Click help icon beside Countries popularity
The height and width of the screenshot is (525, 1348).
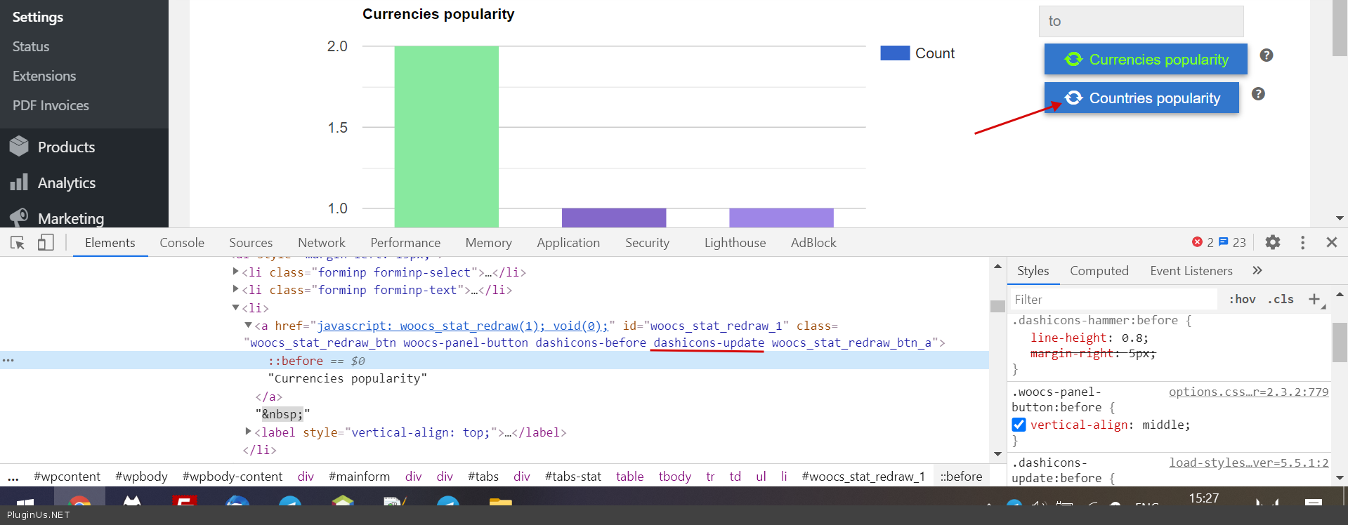coord(1258,94)
